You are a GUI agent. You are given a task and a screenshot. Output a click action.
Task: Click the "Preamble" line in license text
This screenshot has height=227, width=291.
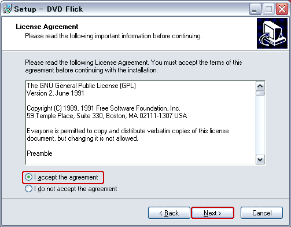39,153
